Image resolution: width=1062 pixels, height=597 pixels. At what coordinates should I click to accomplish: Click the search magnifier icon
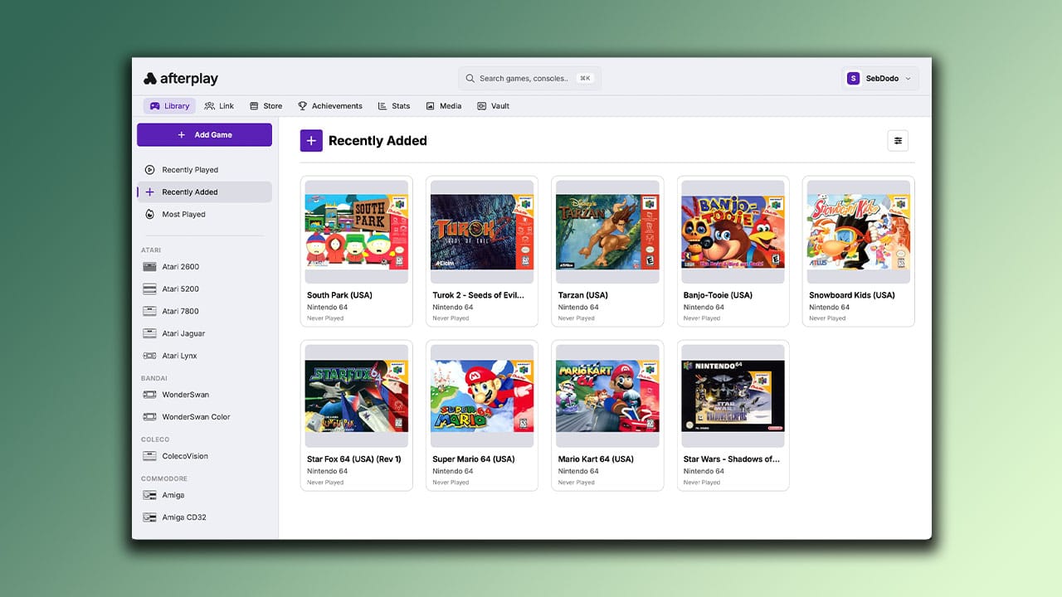470,79
